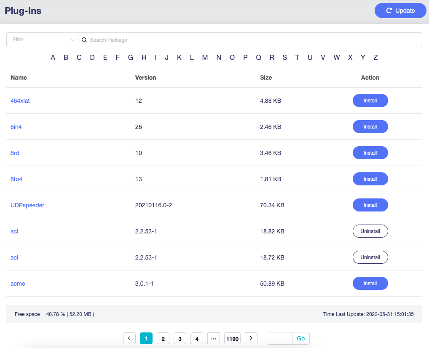429x348 pixels.
Task: Filter packages by letter Q
Action: [259, 57]
